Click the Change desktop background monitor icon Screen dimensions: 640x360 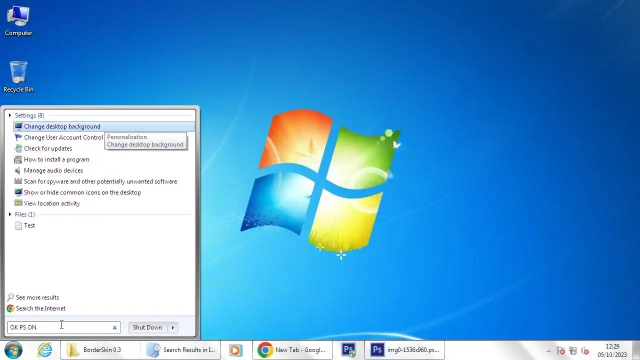click(18, 126)
